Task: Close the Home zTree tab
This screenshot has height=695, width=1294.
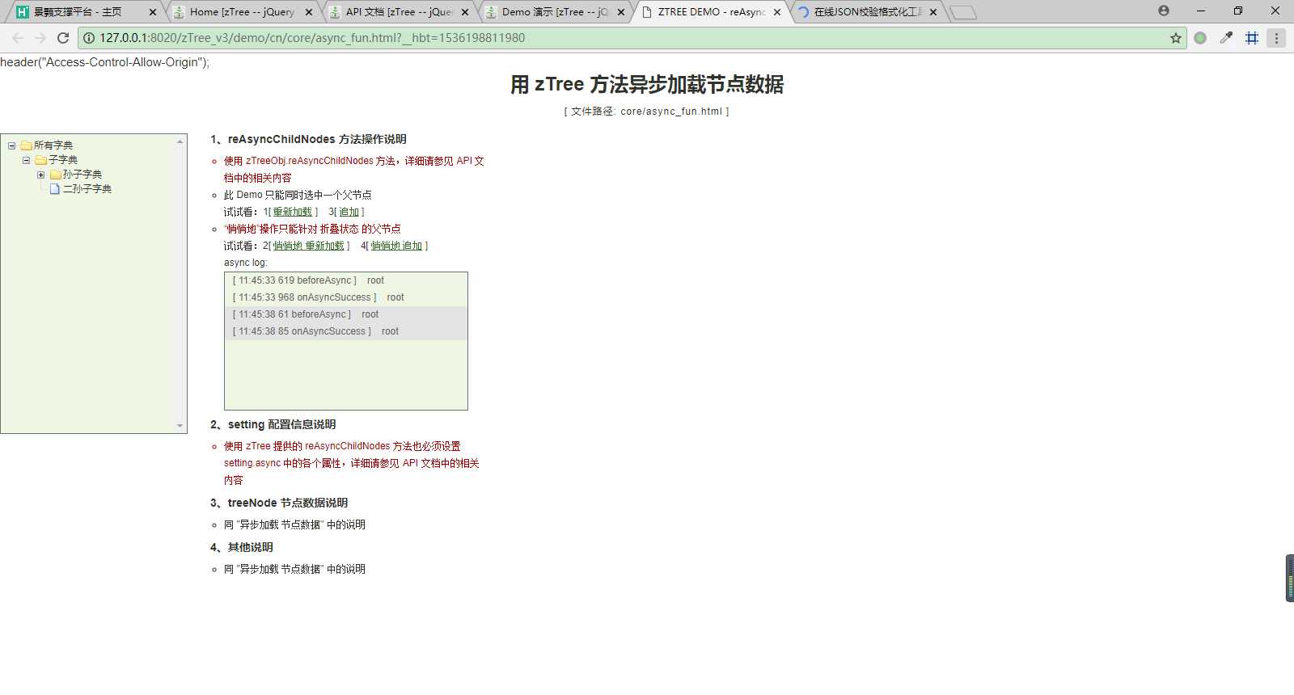Action: pyautogui.click(x=309, y=12)
